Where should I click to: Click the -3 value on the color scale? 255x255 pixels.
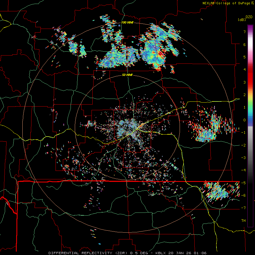[243, 158]
